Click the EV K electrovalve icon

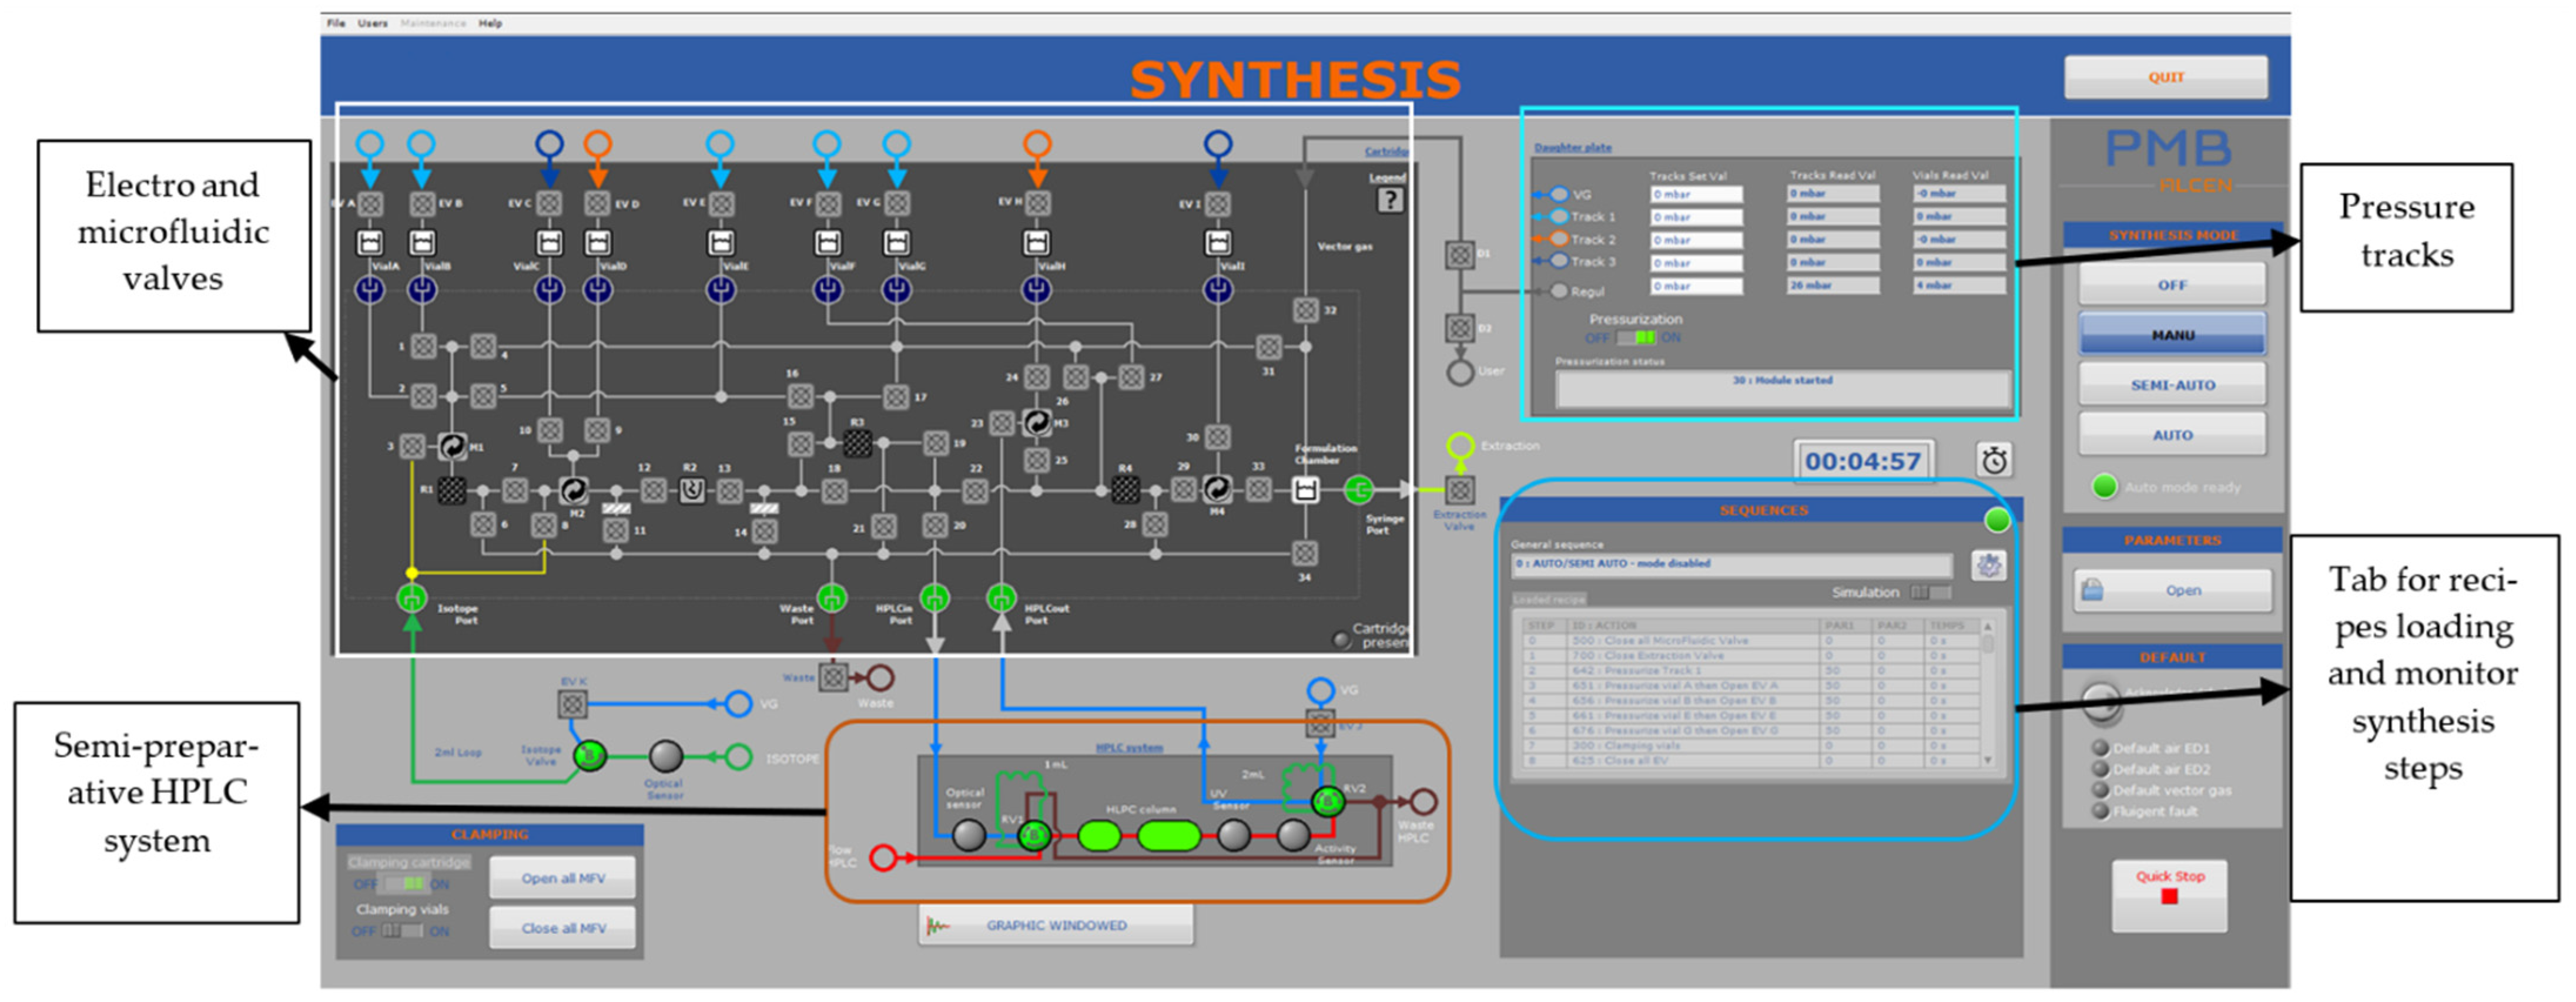[x=572, y=704]
